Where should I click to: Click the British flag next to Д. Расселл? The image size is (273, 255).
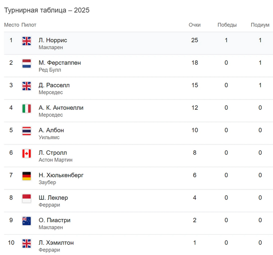(27, 86)
